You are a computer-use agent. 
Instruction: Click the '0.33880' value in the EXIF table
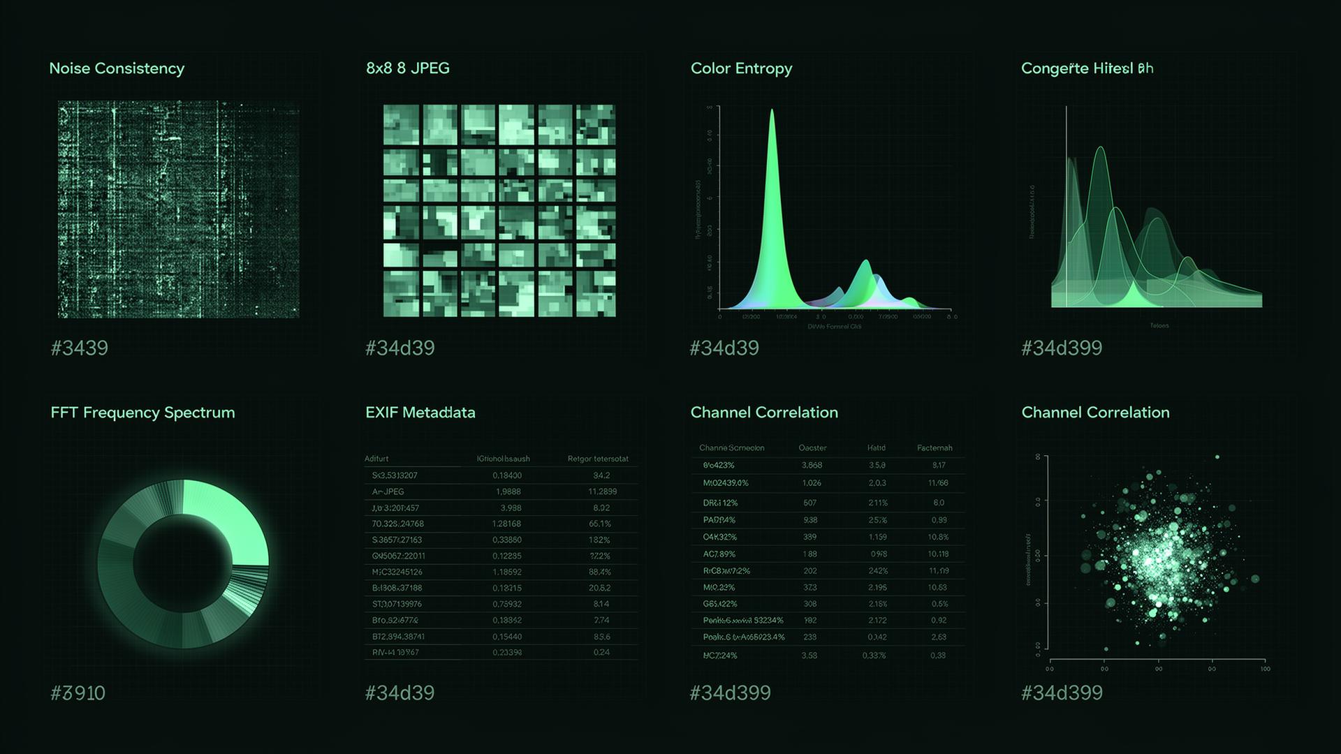tap(506, 540)
